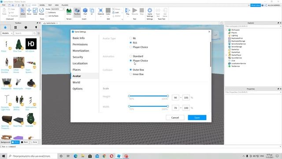Screen dimensions: 282x159
Task: Open the Toolbox Recent clock tab
Action: (x=26, y=27)
